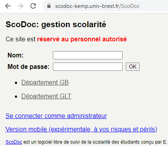Focus the address bar showing scodoc-kemp.univ-brest.fr

[x=97, y=6]
